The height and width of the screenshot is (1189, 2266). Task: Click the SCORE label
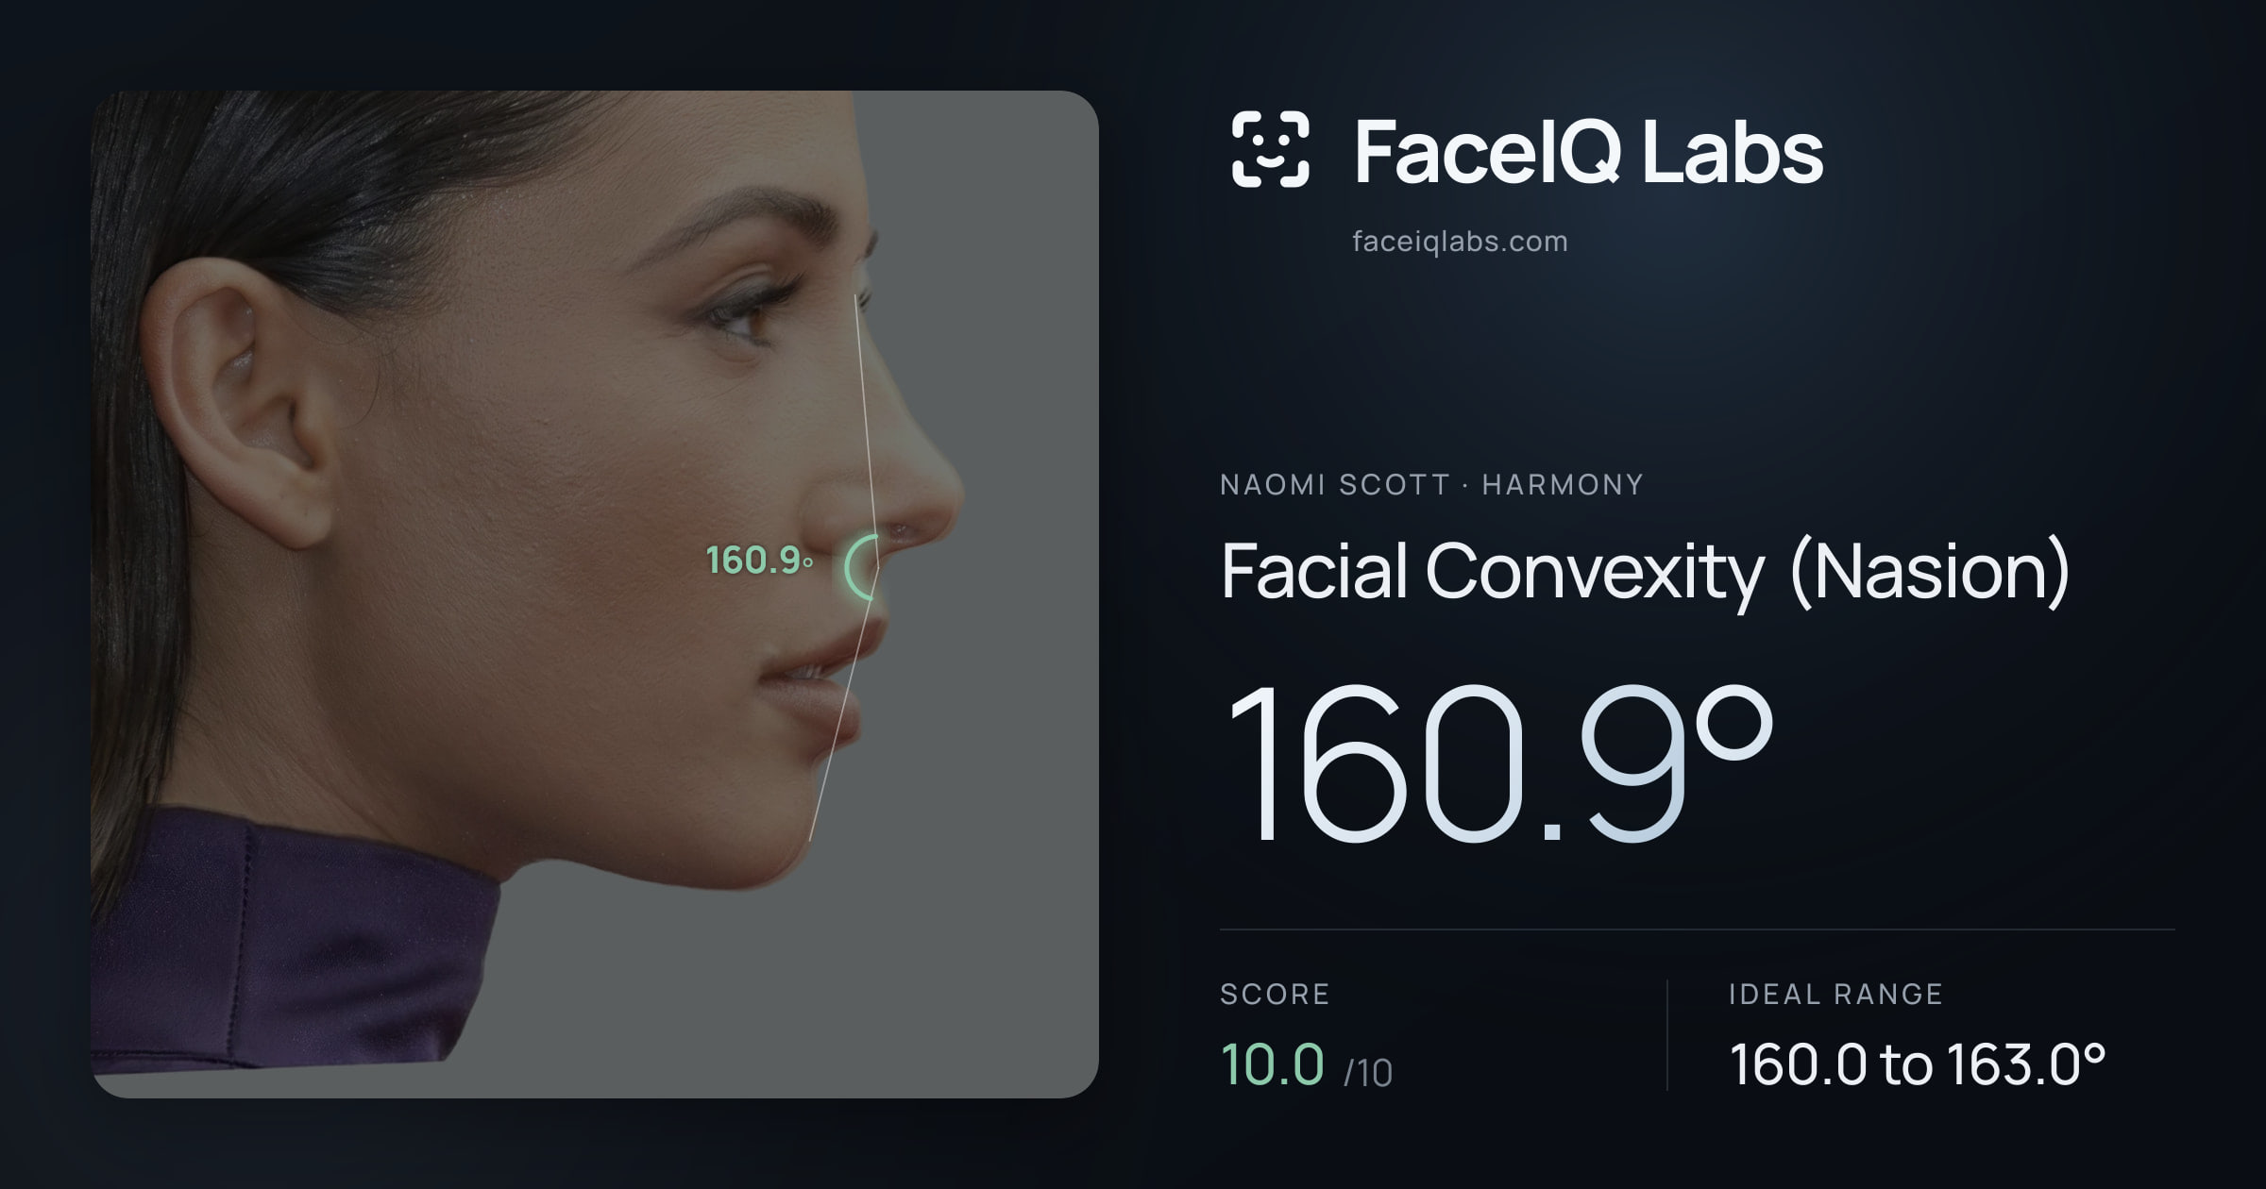1275,994
